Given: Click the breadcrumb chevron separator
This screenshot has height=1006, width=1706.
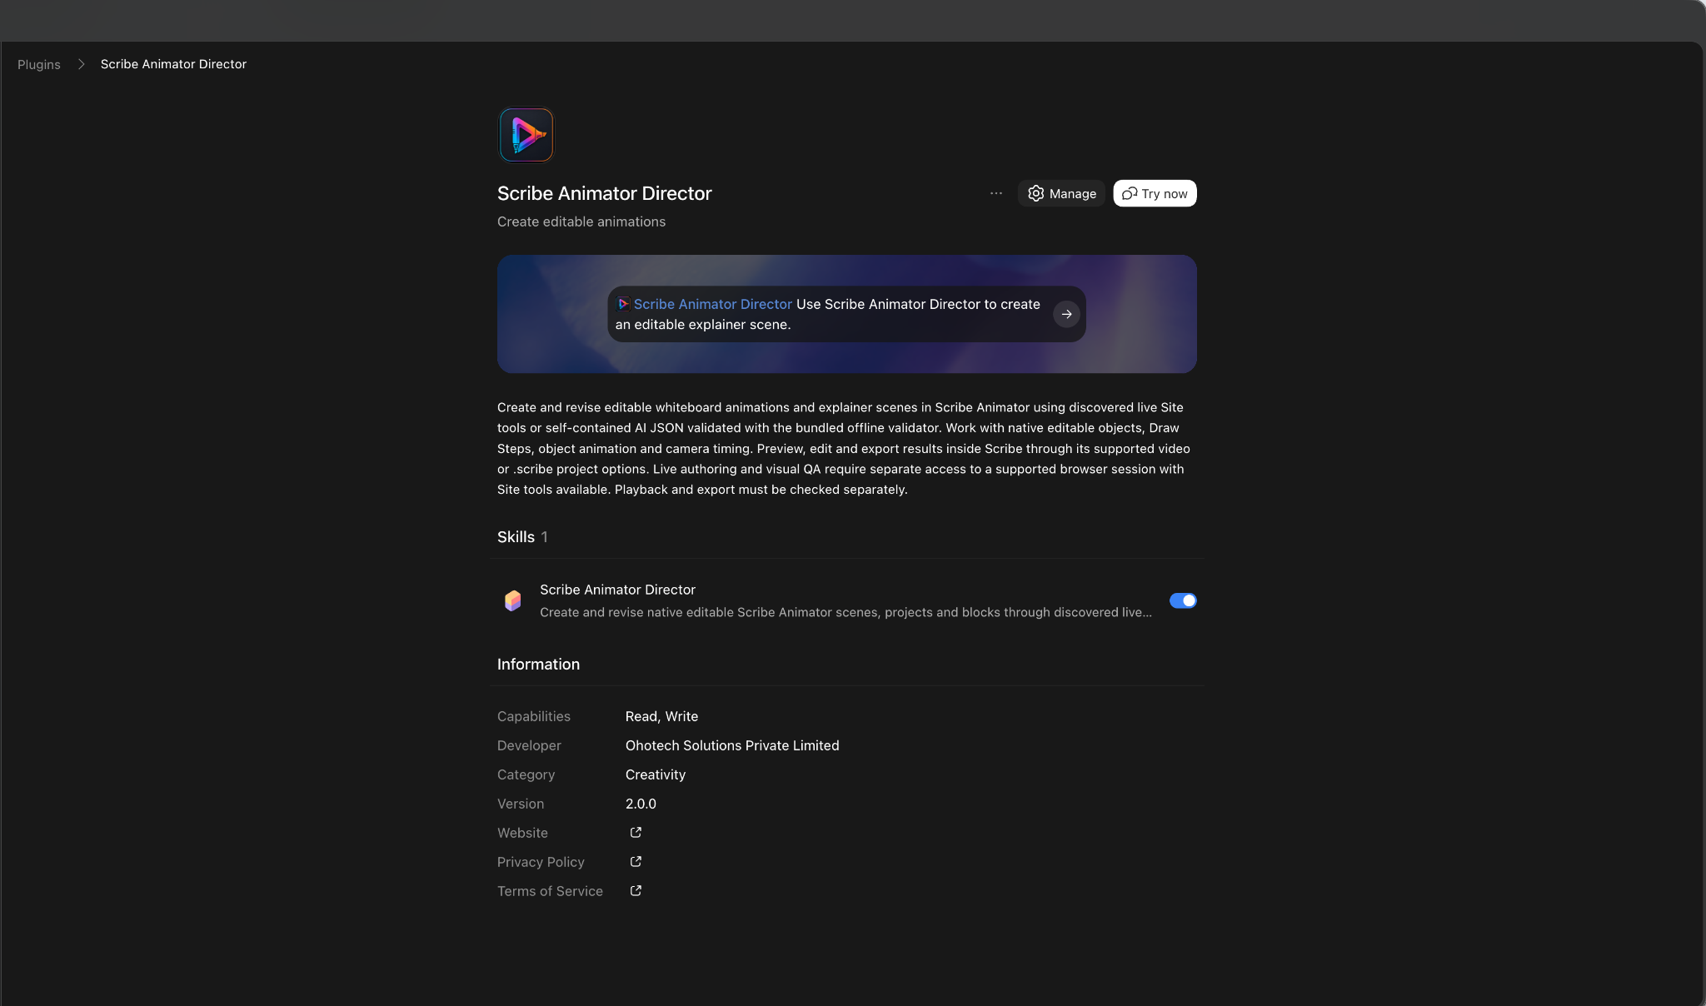Looking at the screenshot, I should [81, 64].
